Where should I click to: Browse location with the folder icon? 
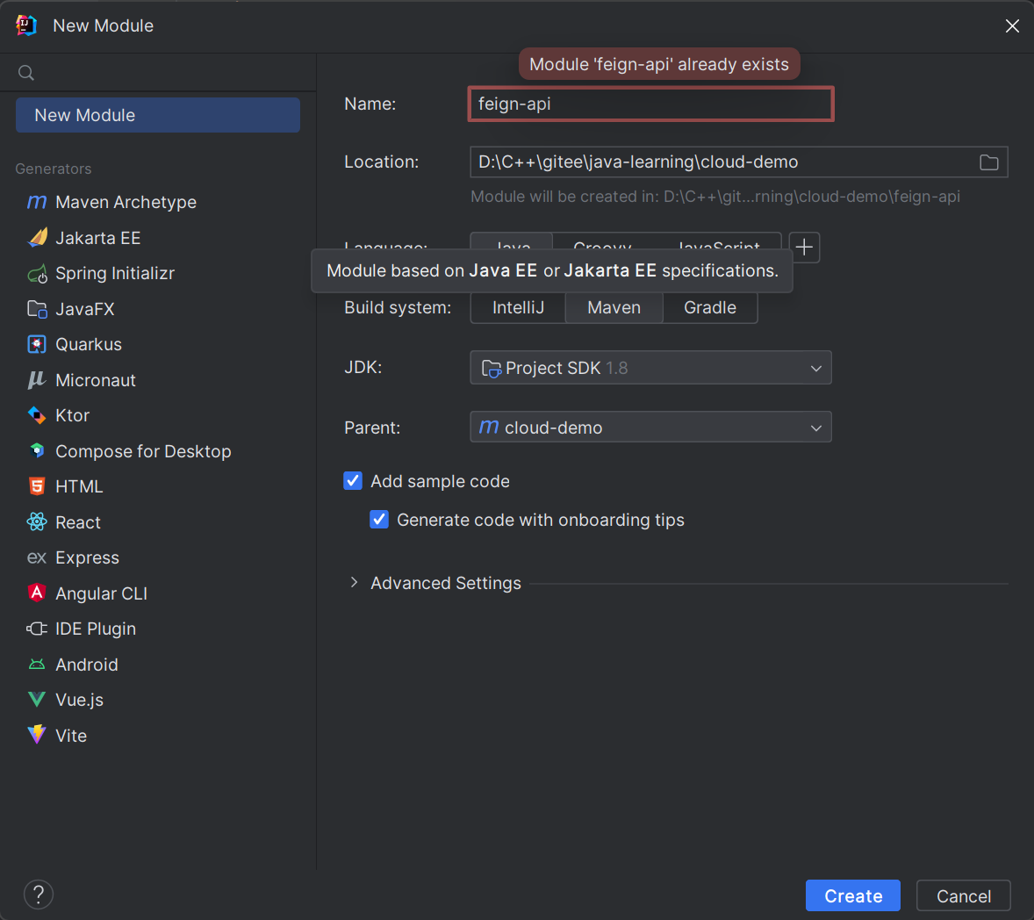click(x=988, y=162)
